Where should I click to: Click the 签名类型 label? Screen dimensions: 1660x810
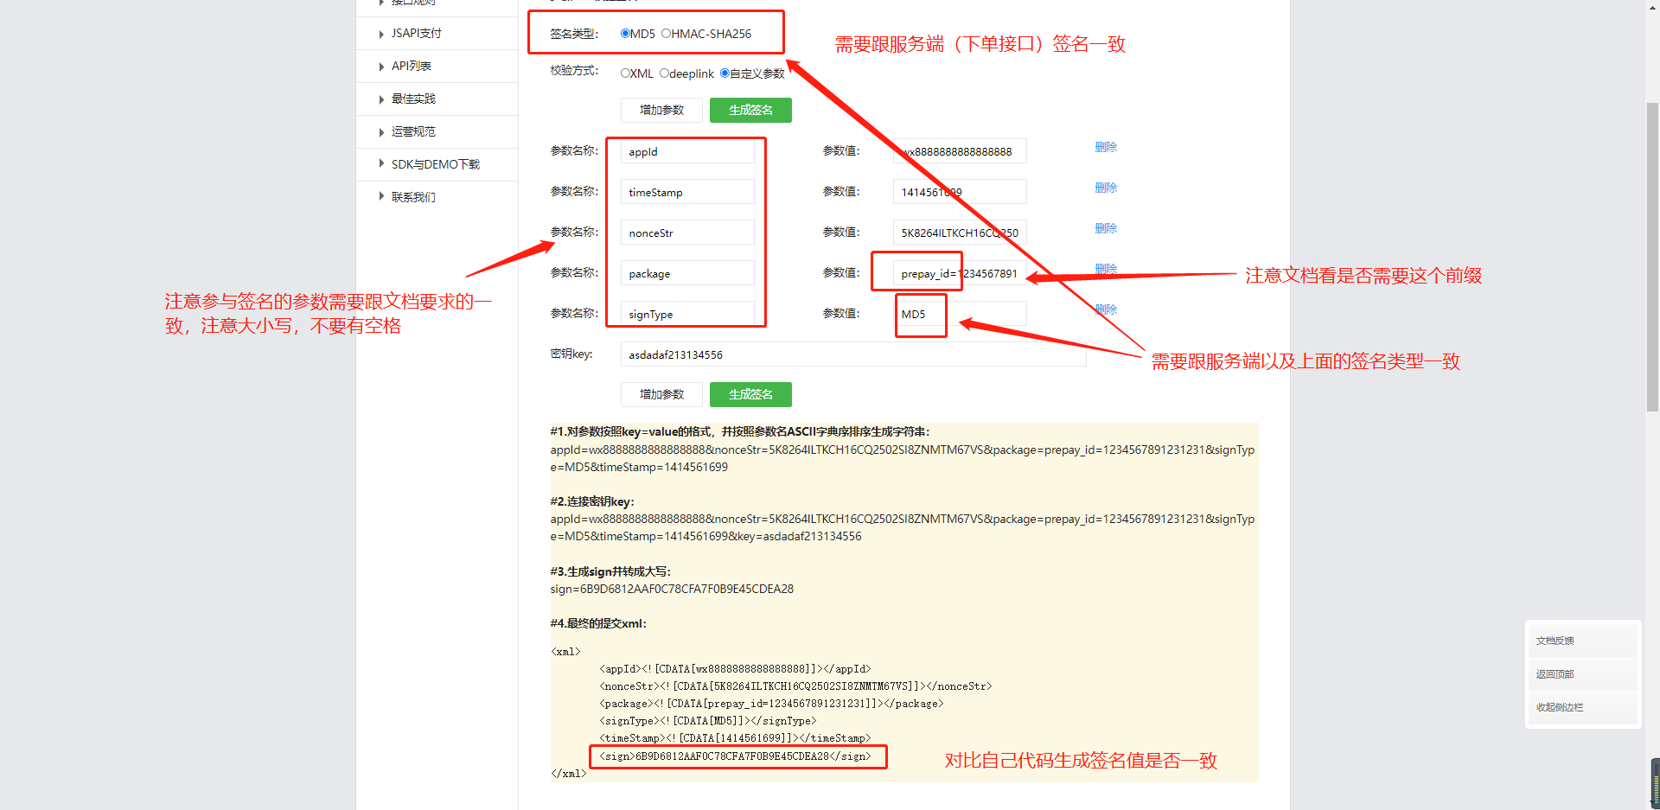click(x=574, y=34)
